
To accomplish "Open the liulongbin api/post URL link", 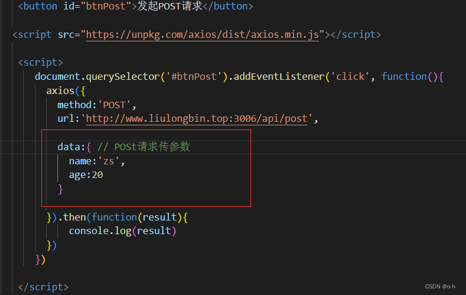I will pos(197,119).
